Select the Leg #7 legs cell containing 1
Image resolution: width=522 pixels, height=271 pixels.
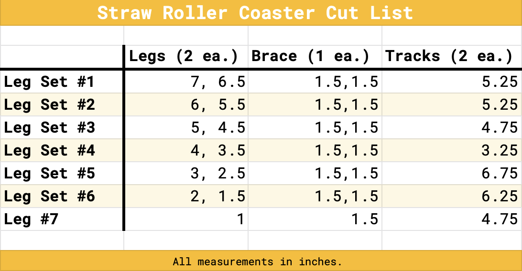click(240, 219)
